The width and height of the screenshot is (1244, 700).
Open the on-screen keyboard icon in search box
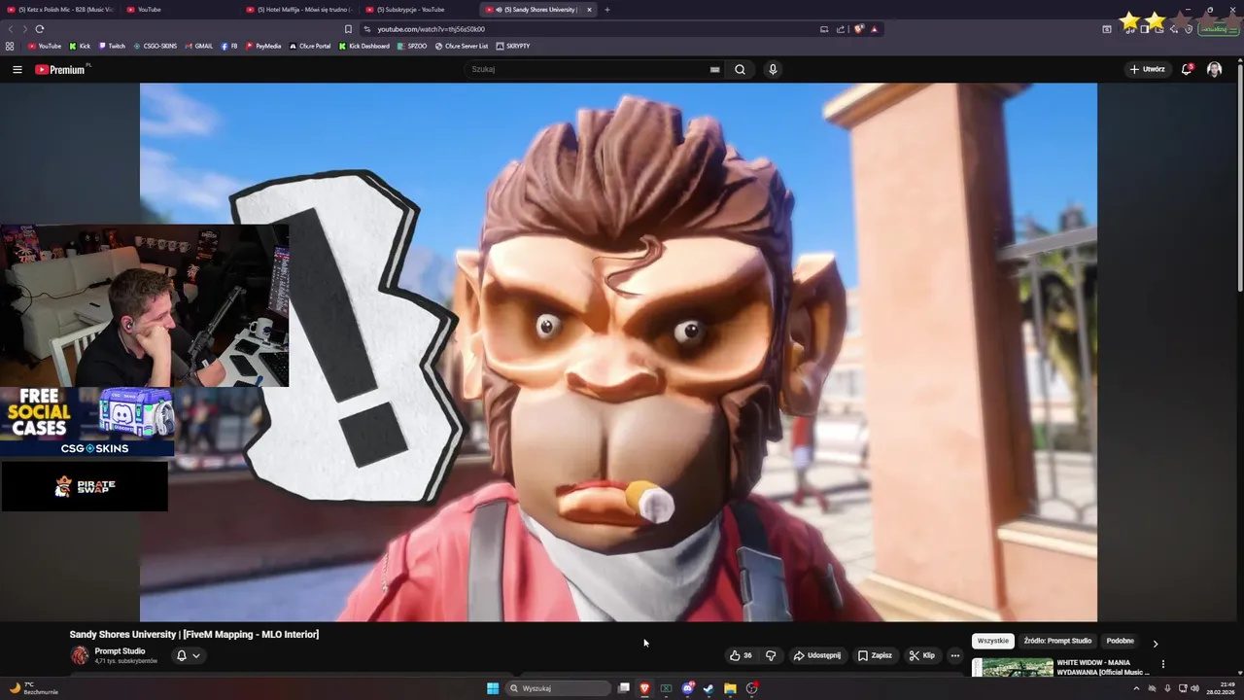point(714,69)
